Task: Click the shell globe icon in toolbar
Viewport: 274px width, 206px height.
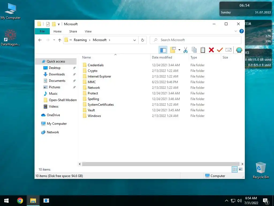Action: coord(239,50)
